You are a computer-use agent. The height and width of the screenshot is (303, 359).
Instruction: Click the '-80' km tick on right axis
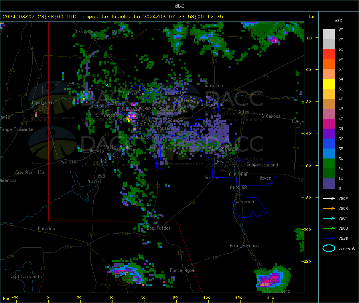pyautogui.click(x=309, y=38)
